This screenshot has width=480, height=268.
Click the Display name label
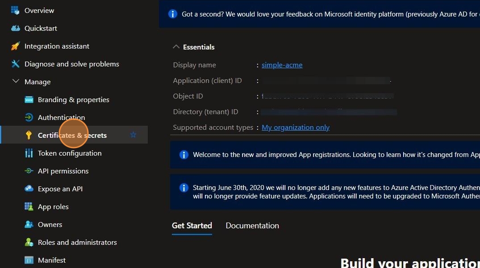(194, 65)
